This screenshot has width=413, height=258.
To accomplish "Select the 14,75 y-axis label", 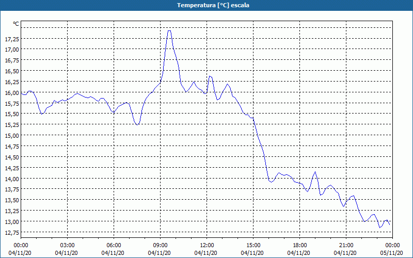I will pyautogui.click(x=11, y=147).
